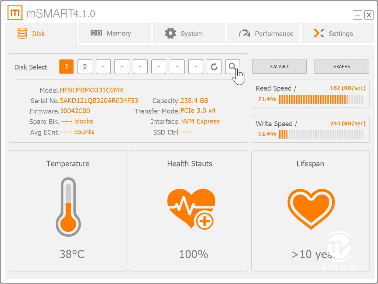Open the GRAPHS view button

point(341,67)
